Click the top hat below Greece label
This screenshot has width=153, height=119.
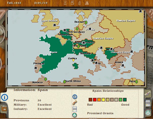click(123, 65)
